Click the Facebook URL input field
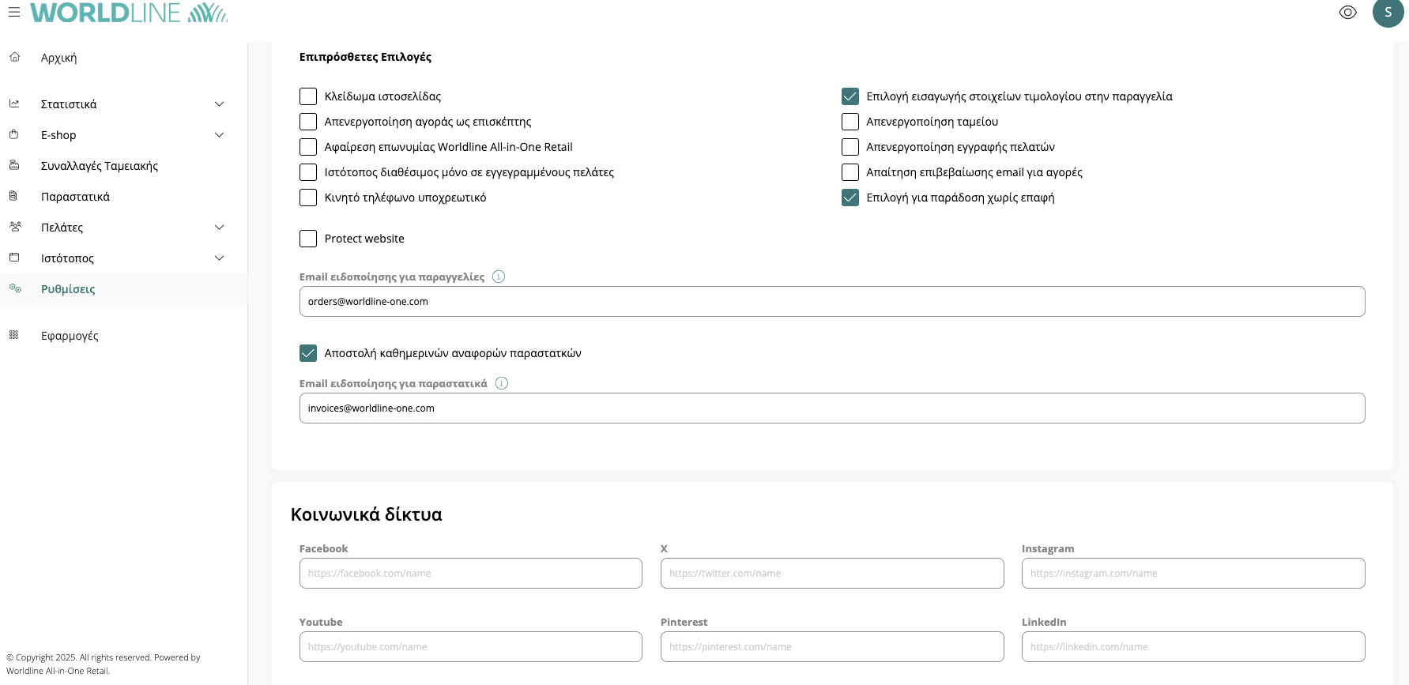The width and height of the screenshot is (1409, 685). point(470,574)
